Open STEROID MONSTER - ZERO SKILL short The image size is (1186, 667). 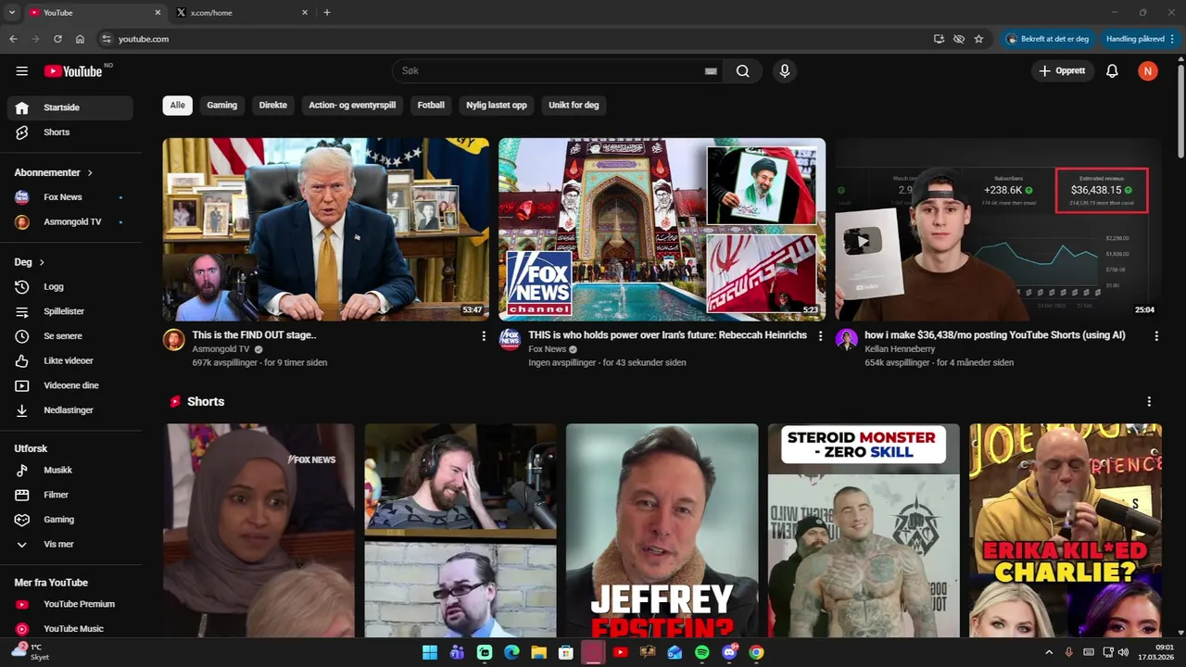[864, 530]
